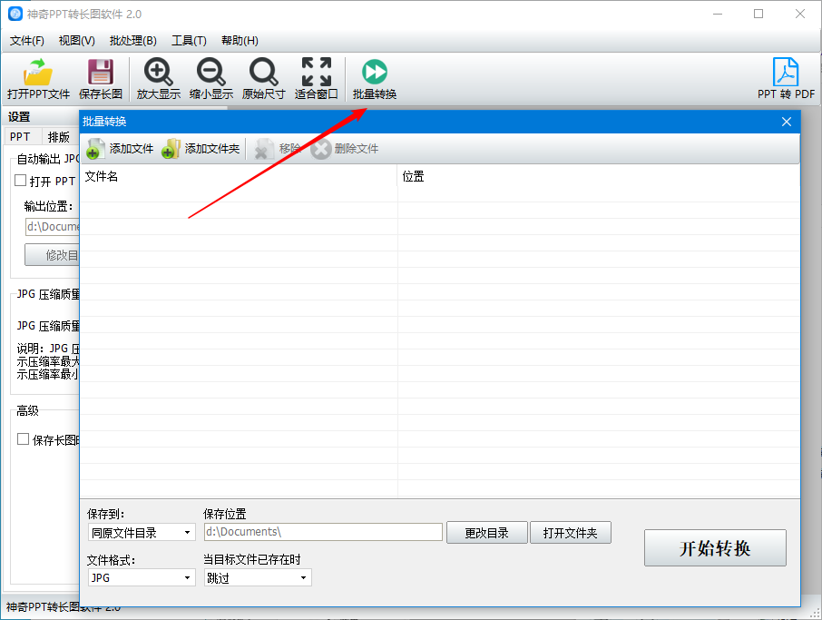The image size is (822, 620).
Task: Switch to the PPT settings tab
Action: (x=20, y=137)
